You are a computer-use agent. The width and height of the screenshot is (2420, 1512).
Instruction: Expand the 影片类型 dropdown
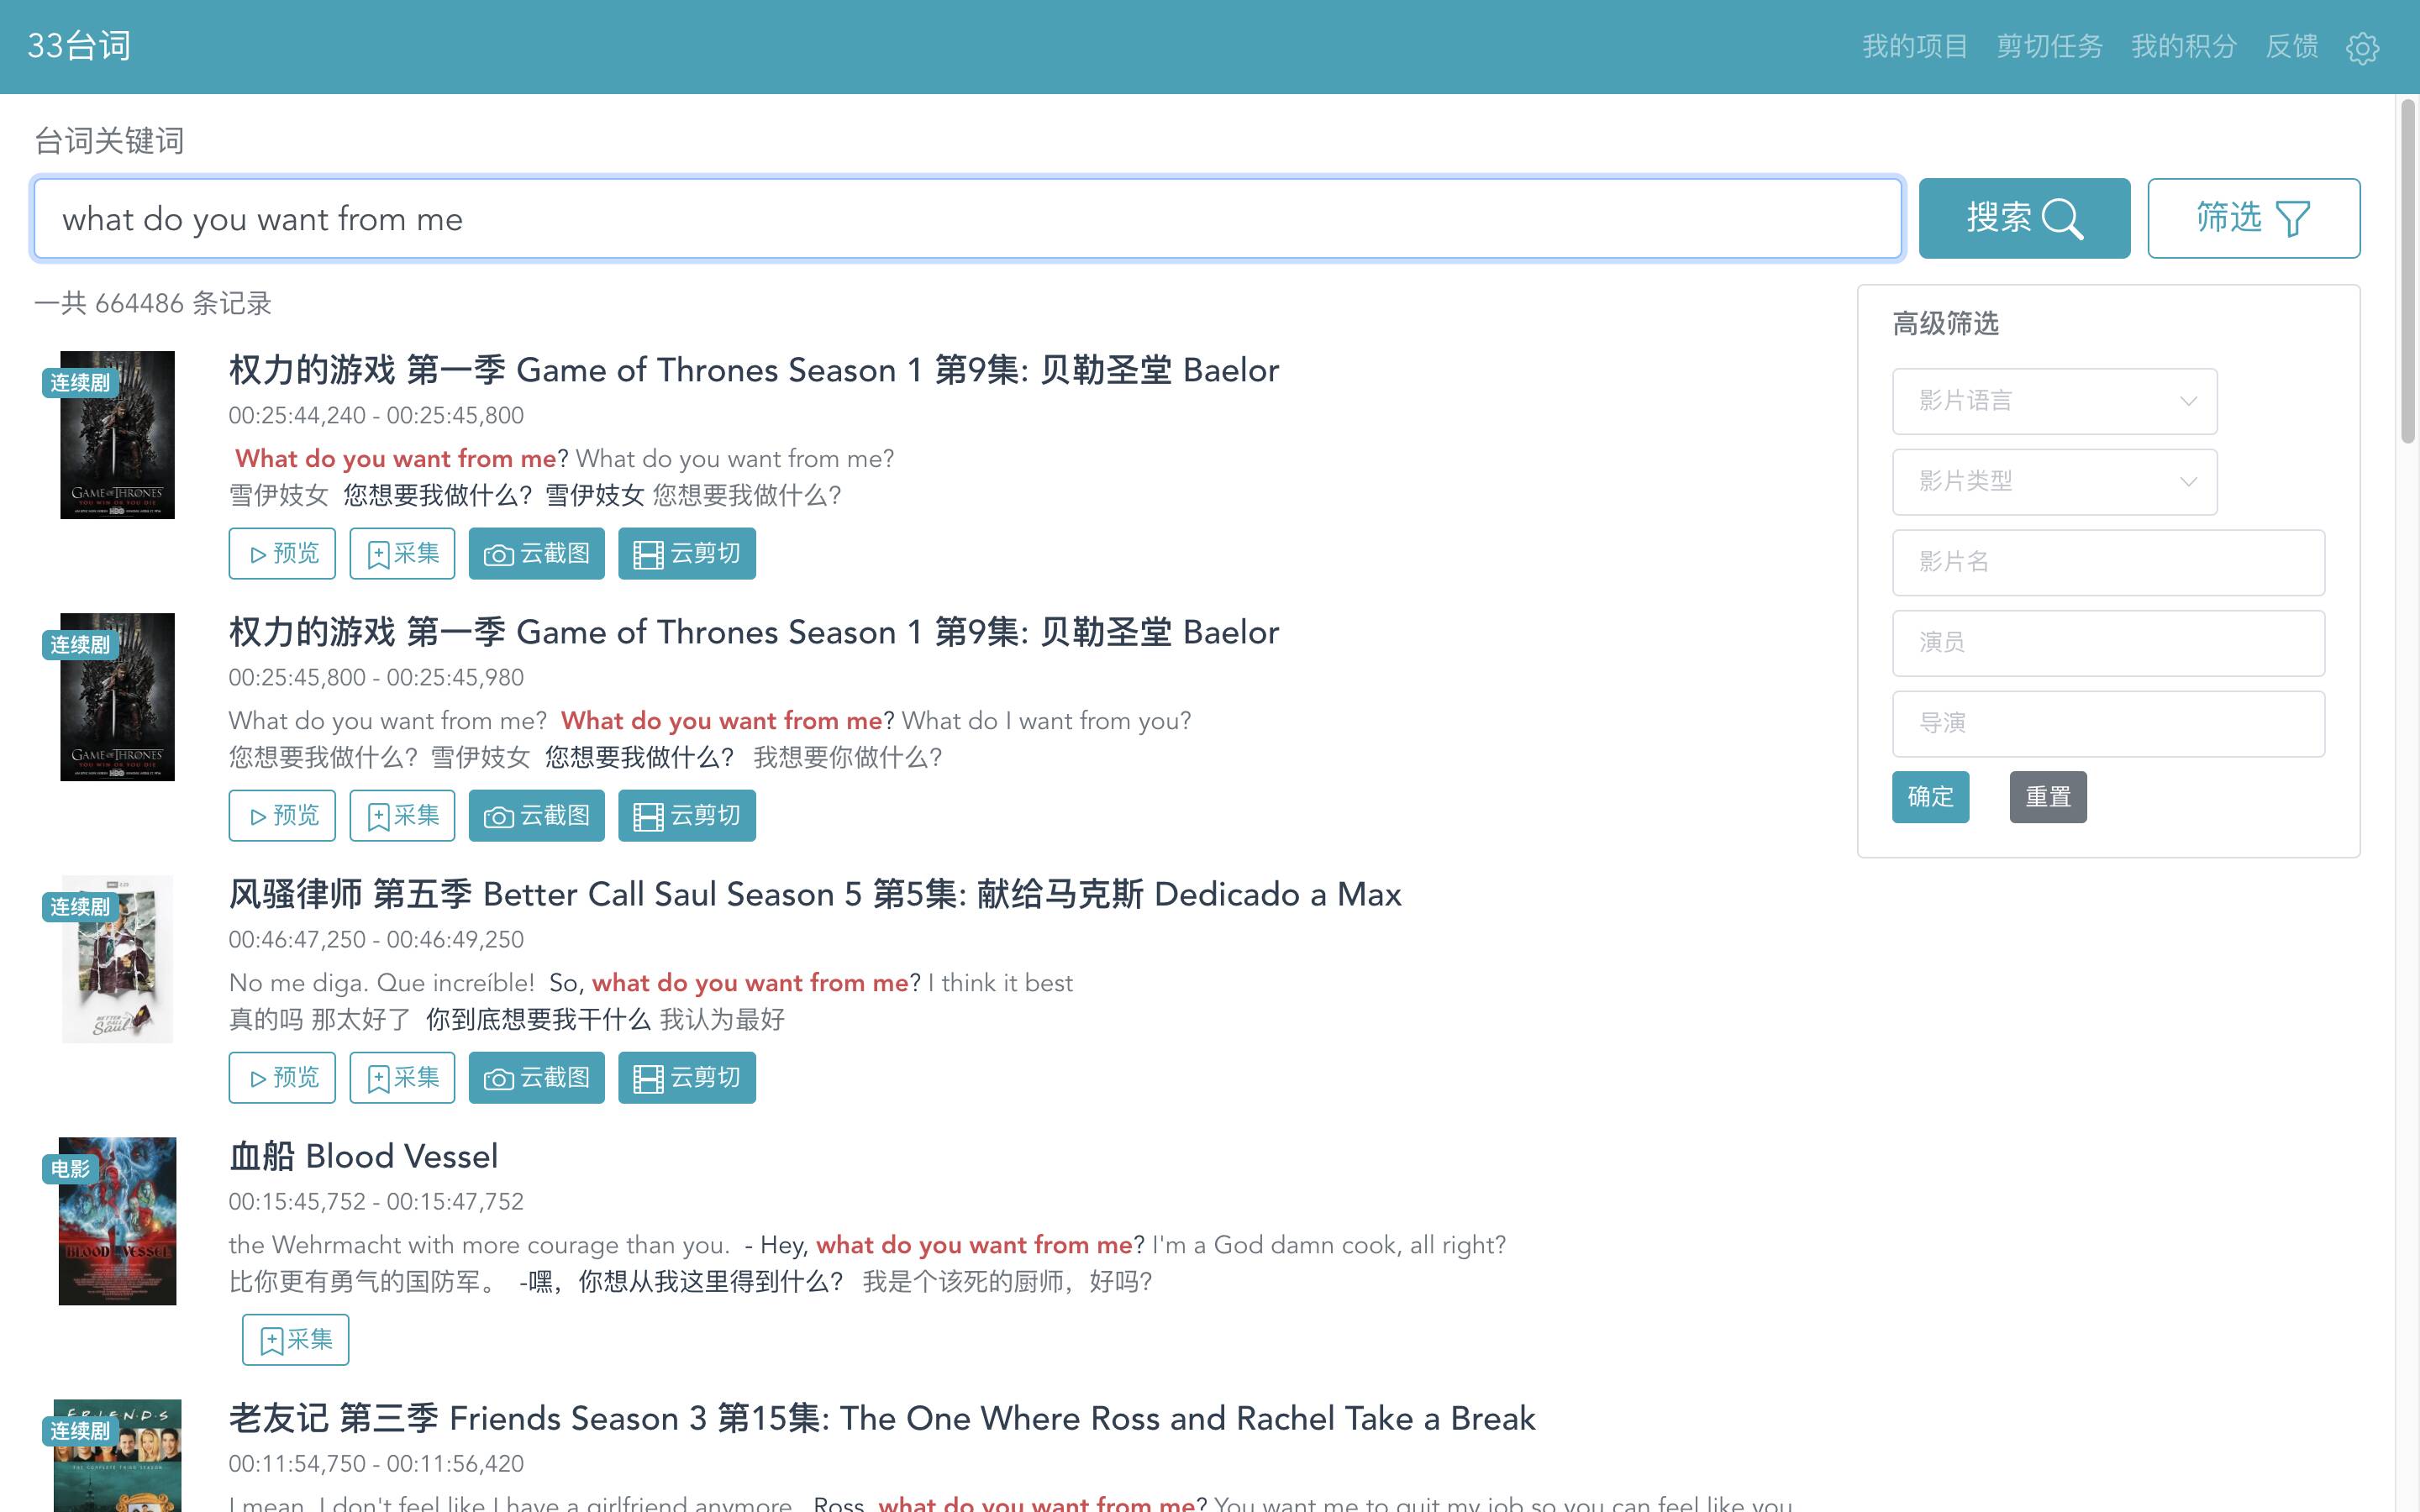tap(2054, 482)
